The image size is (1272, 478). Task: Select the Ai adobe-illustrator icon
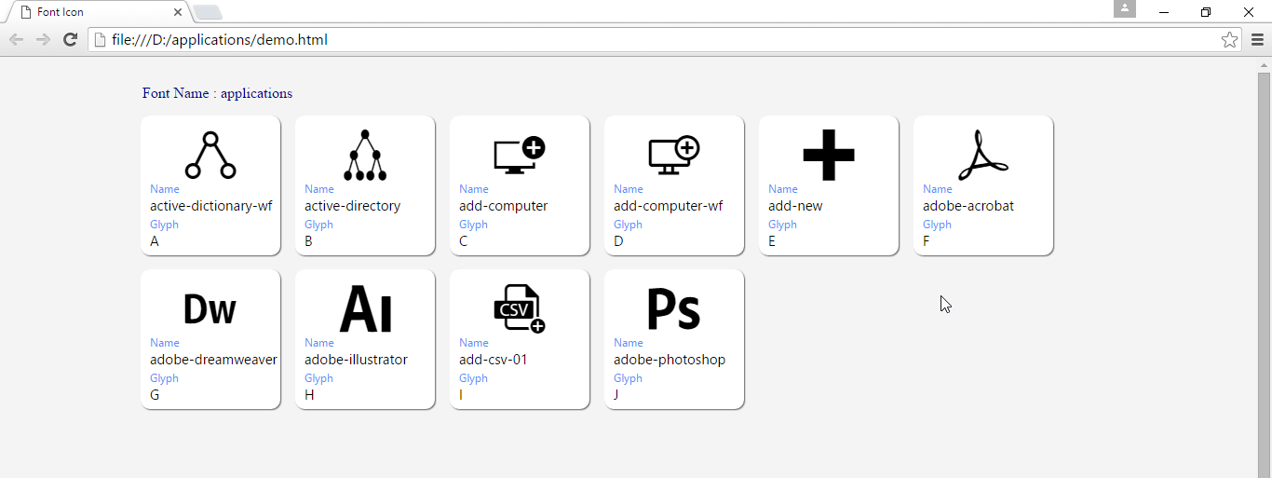point(365,308)
